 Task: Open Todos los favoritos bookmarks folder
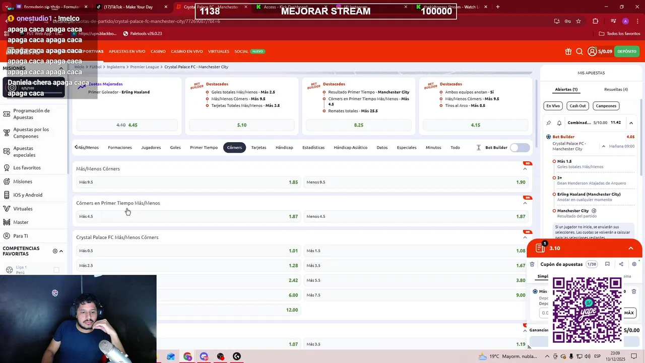620,34
